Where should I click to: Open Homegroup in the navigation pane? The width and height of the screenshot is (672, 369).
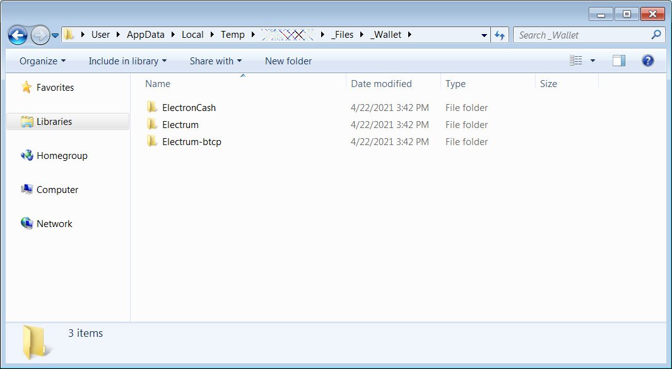point(61,156)
